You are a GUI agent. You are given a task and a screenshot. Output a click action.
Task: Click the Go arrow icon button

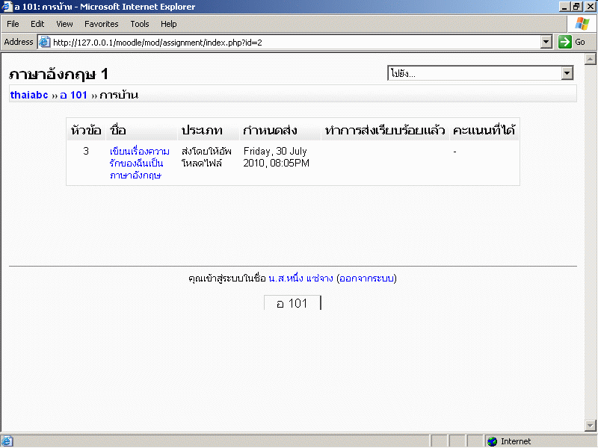click(x=565, y=43)
